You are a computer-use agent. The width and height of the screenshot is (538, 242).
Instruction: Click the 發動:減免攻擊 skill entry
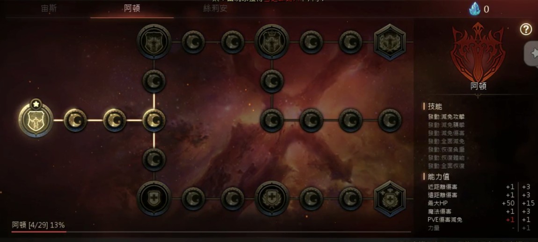[446, 117]
